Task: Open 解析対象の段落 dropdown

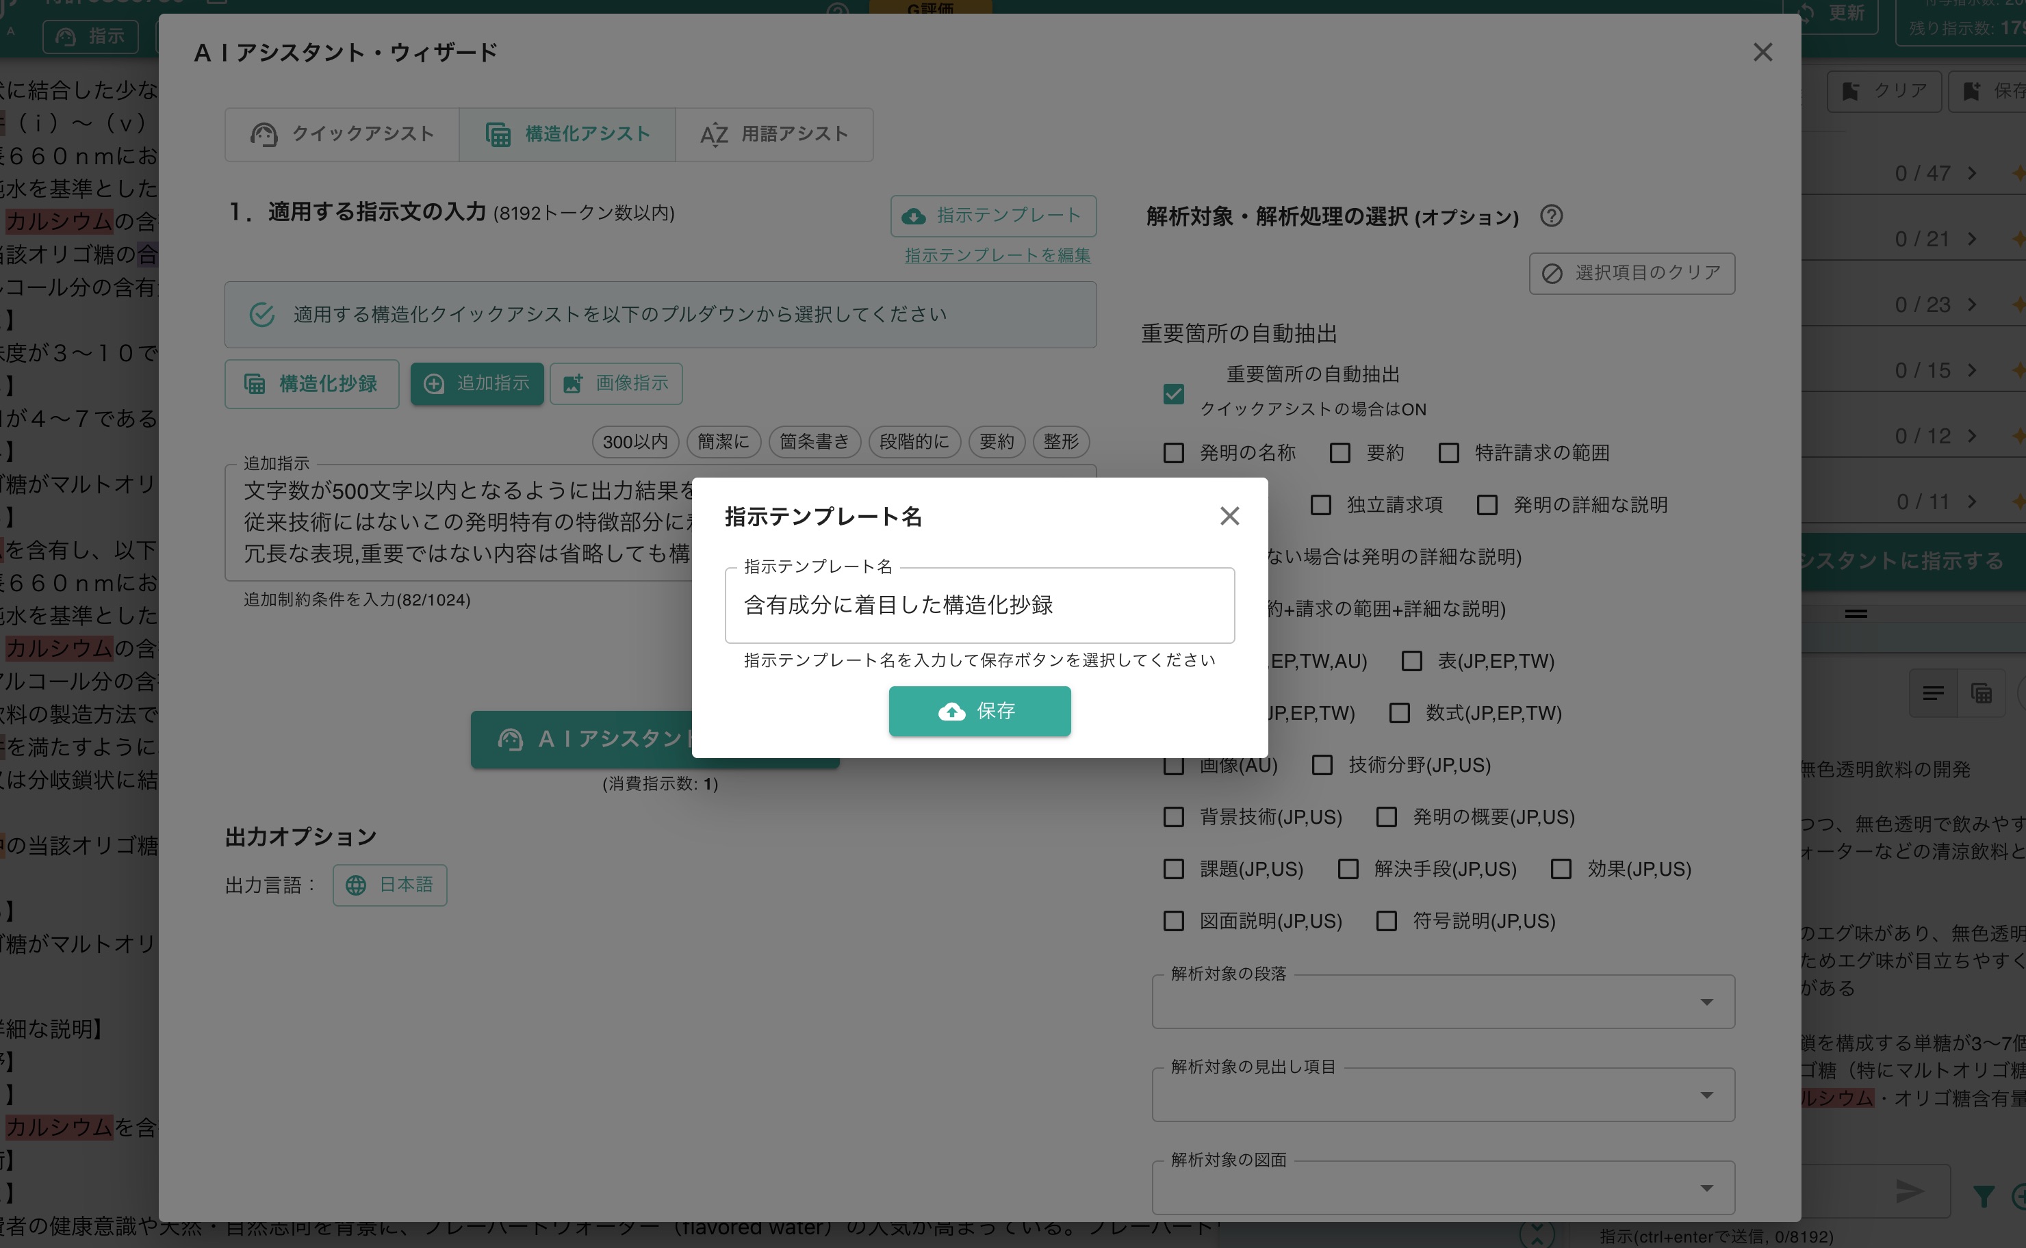Action: (1443, 1002)
